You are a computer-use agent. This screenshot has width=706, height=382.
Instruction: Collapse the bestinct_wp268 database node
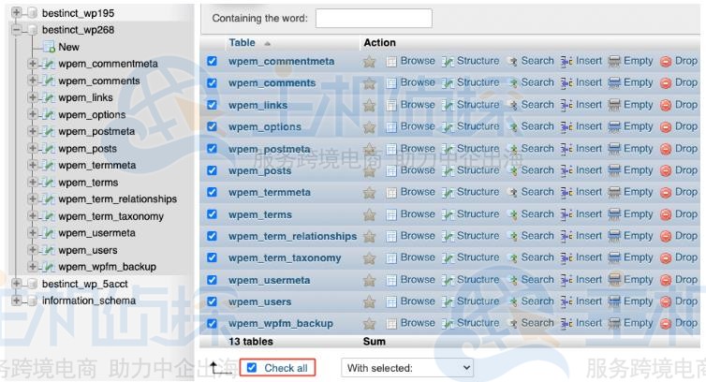16,30
